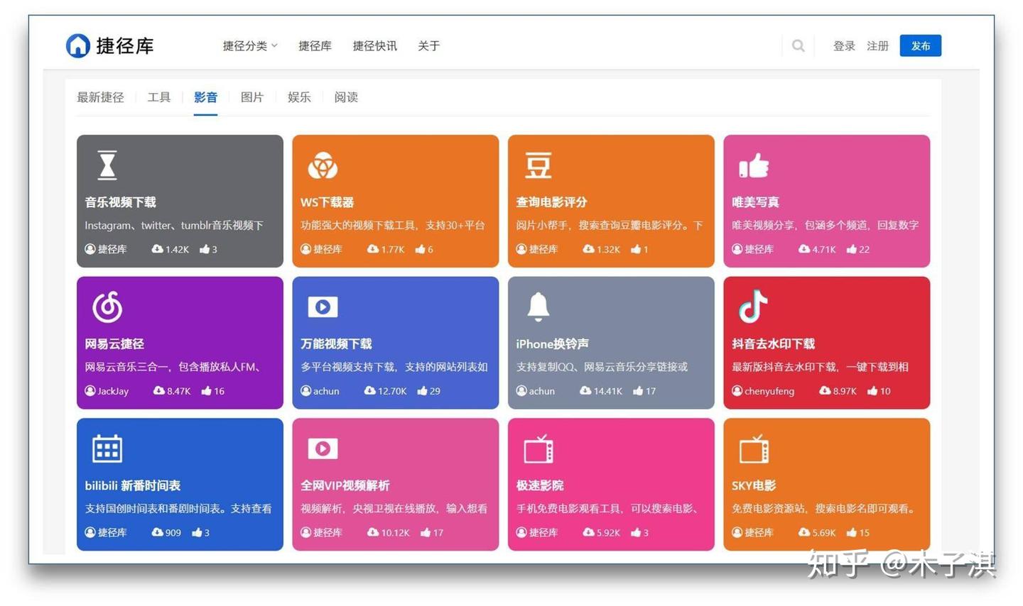The image size is (1023, 606).
Task: Click the TikTok icon on 抖音去水印下载
Action: [753, 306]
